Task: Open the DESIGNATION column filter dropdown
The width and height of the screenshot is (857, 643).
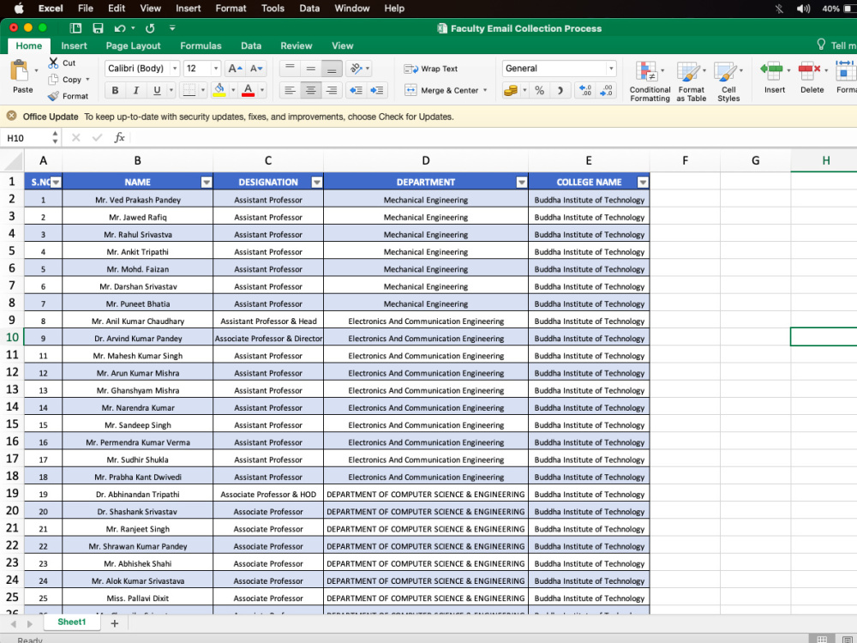Action: coord(316,182)
